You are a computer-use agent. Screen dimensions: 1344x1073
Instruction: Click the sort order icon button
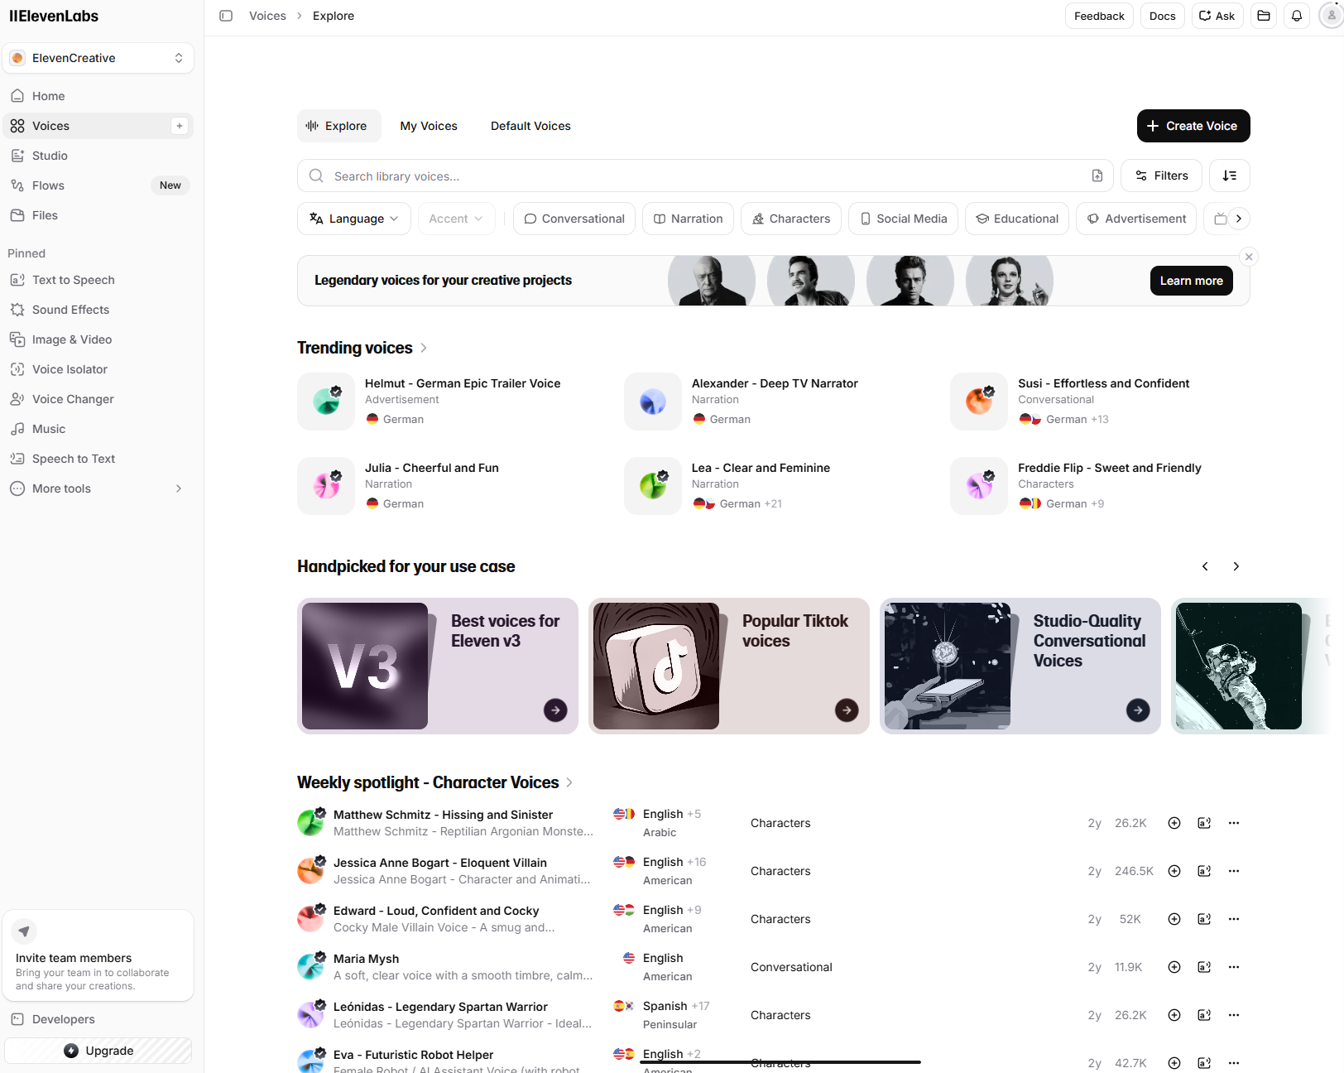coord(1229,176)
